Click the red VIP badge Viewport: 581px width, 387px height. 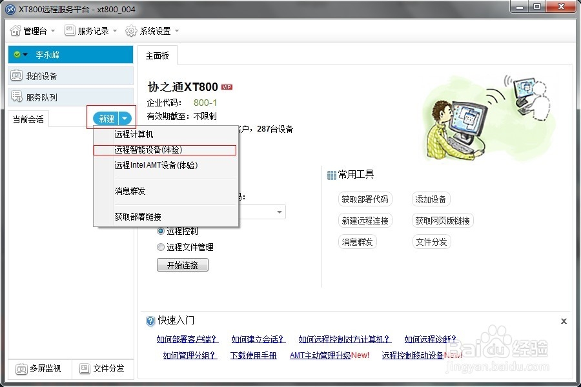(227, 87)
